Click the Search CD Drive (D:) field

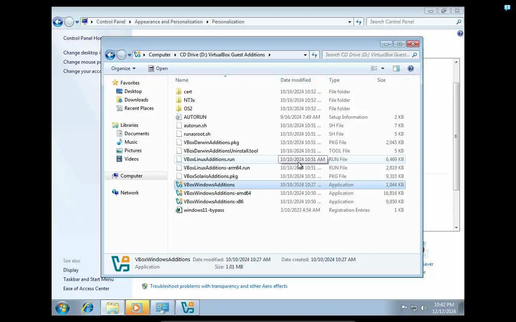coord(370,55)
